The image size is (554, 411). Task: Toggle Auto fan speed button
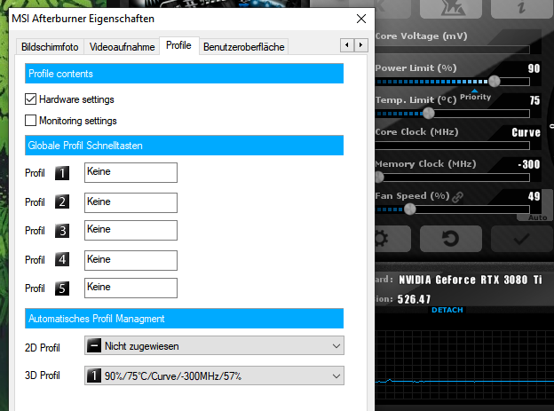(x=536, y=217)
